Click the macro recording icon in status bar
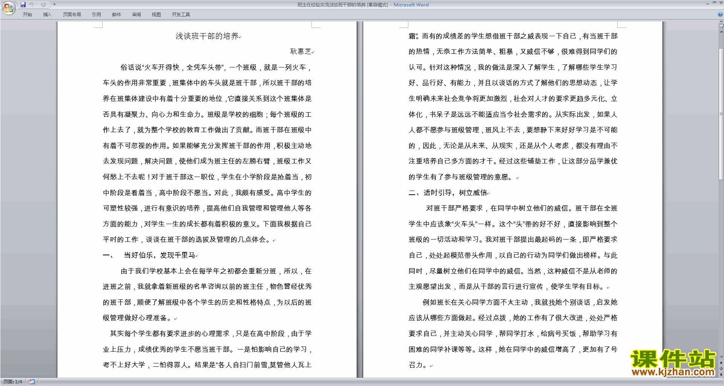Viewport: 724px width, 386px height. tap(32, 382)
